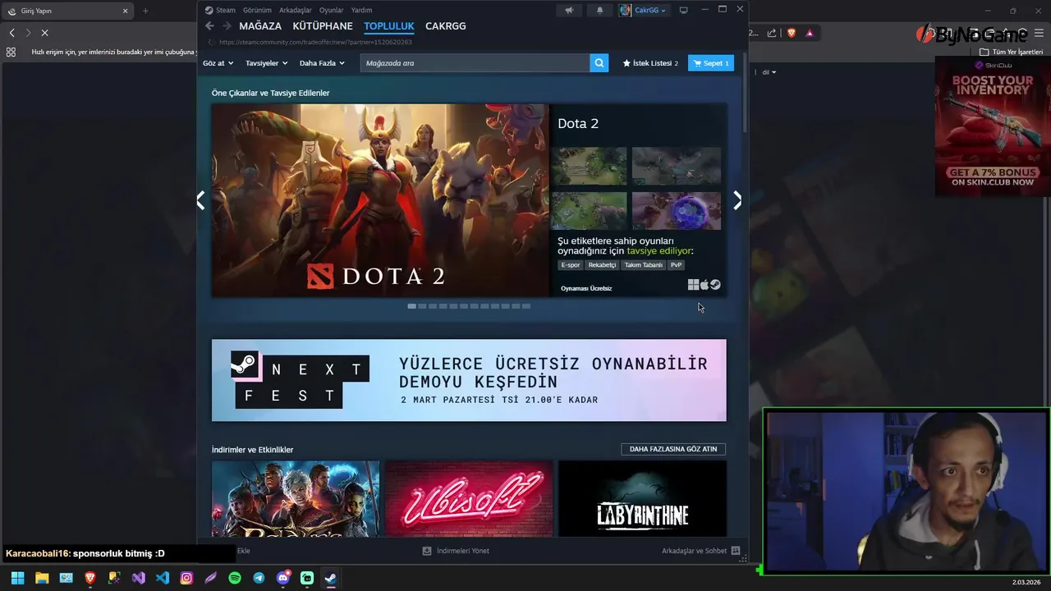Click Brave shields lion icon in address bar
1051x591 pixels.
792,33
